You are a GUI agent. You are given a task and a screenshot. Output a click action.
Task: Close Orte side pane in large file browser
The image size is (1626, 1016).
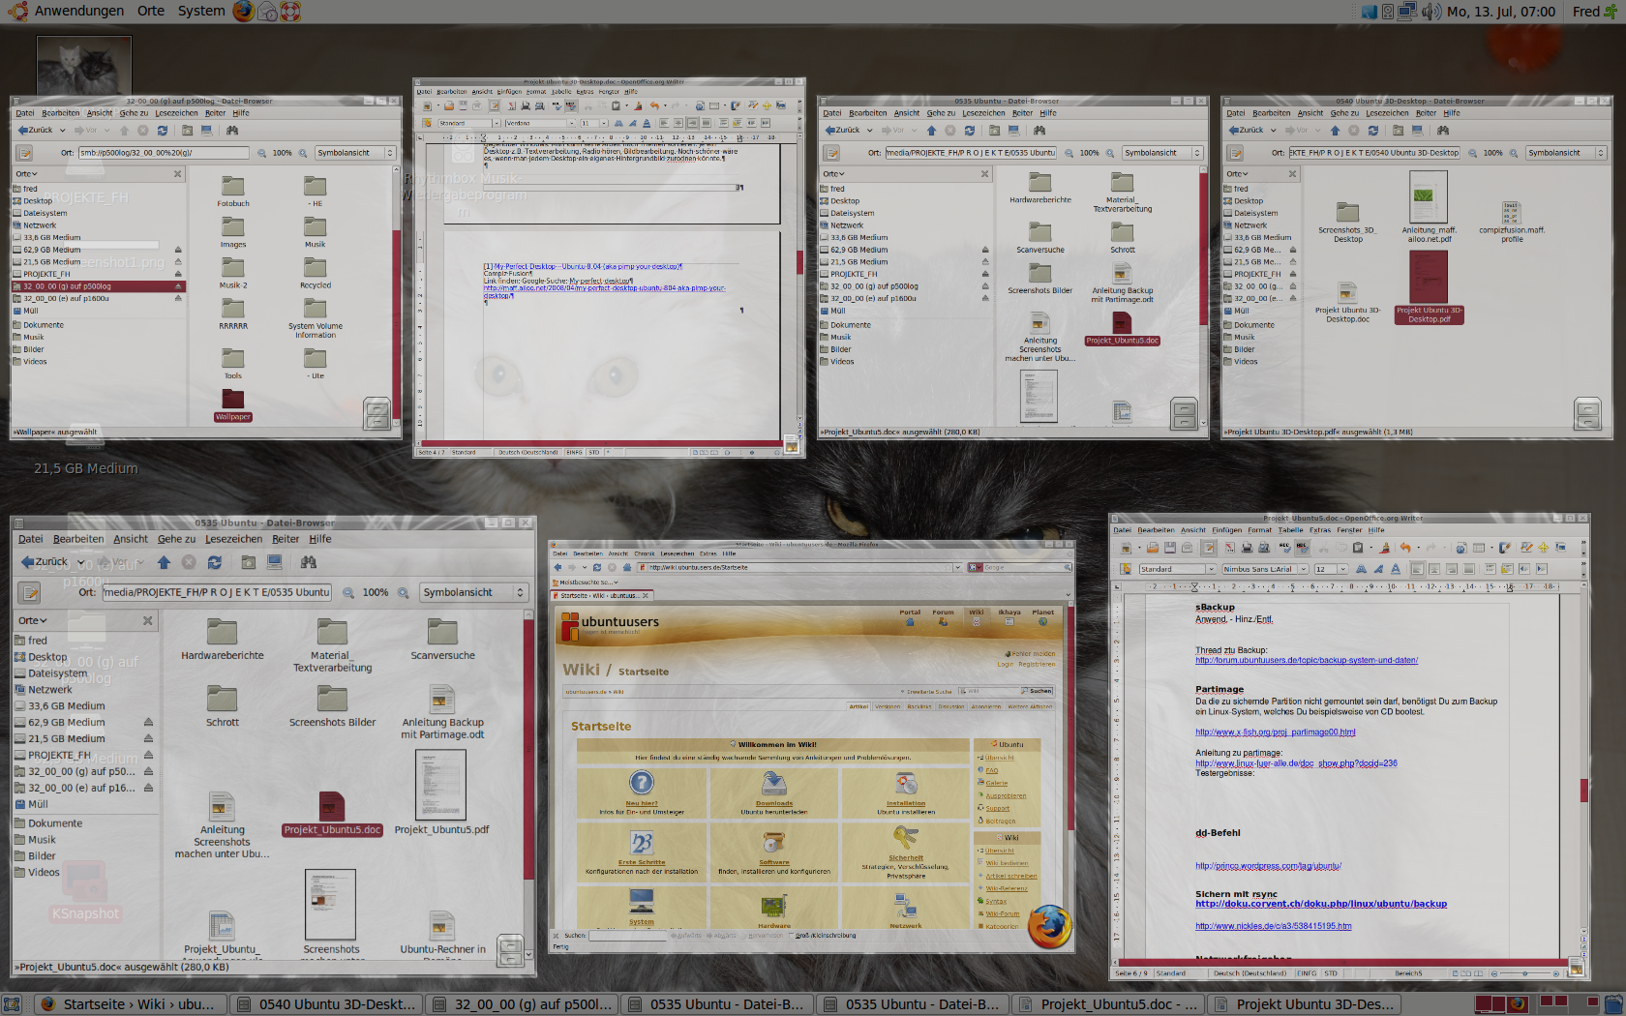coord(147,620)
